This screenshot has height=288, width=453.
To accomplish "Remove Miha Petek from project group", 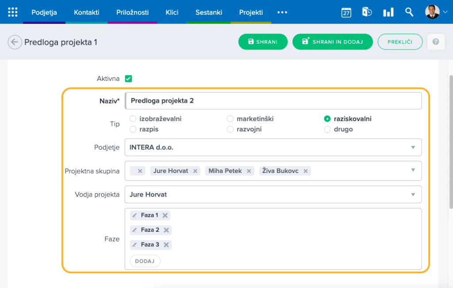I will click(249, 171).
